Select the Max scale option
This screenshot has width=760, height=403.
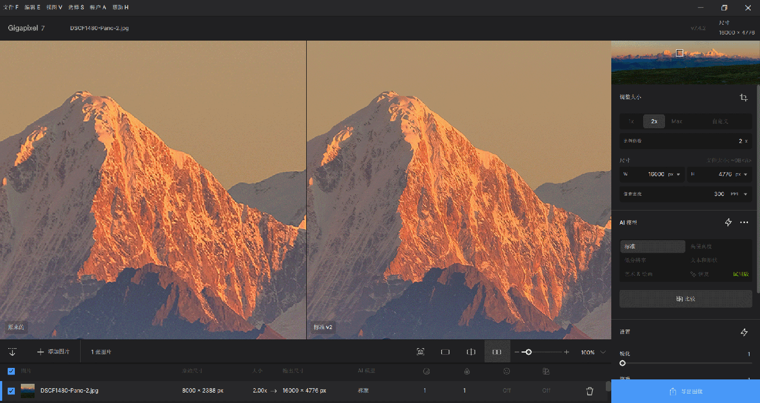[677, 121]
